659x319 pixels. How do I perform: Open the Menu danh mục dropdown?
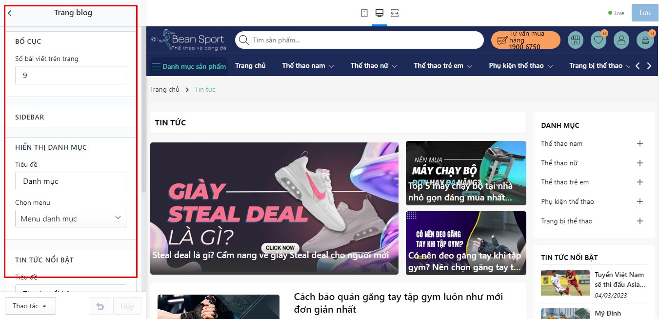pos(71,219)
